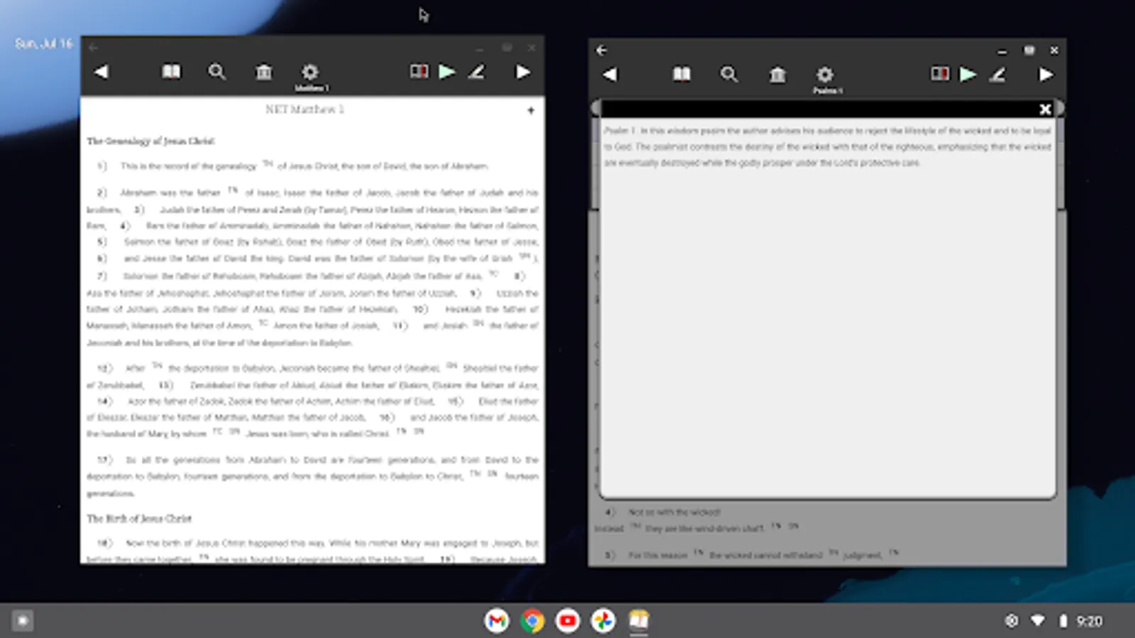Click the 'Matthew 1' label under the gear
The width and height of the screenshot is (1135, 638).
coord(311,89)
